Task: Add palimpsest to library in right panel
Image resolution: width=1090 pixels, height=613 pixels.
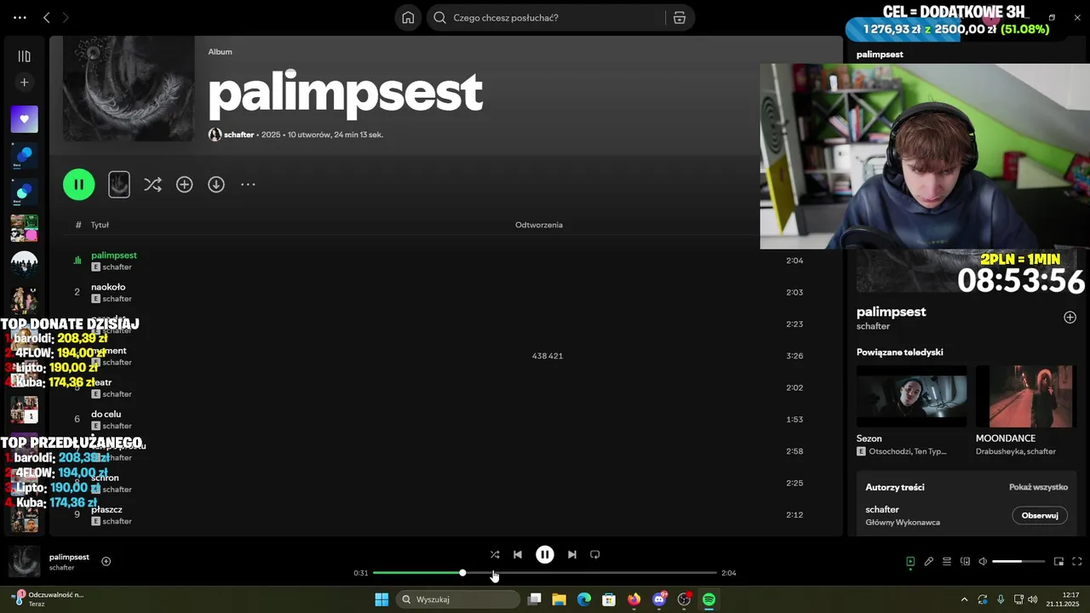Action: click(x=1070, y=318)
